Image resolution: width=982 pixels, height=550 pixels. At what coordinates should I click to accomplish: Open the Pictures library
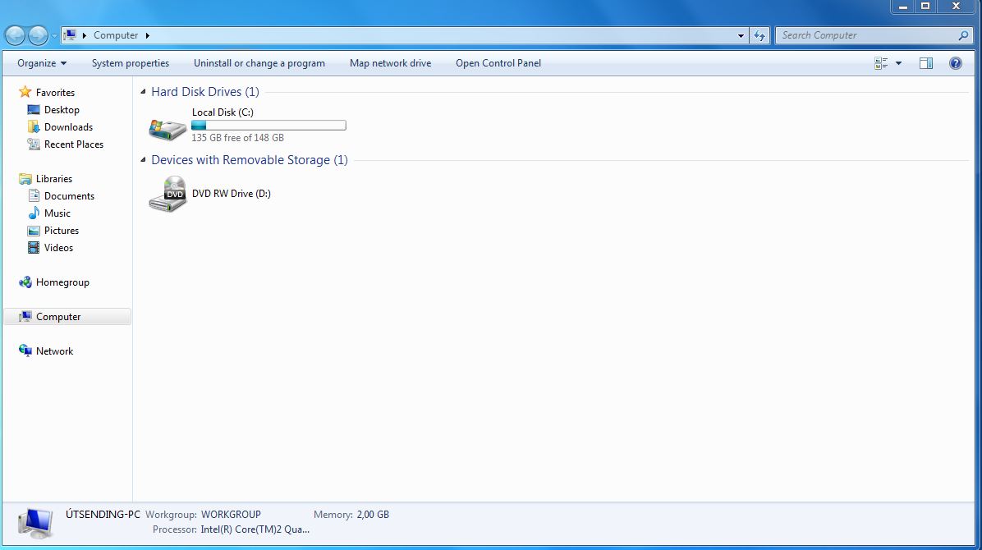tap(60, 230)
